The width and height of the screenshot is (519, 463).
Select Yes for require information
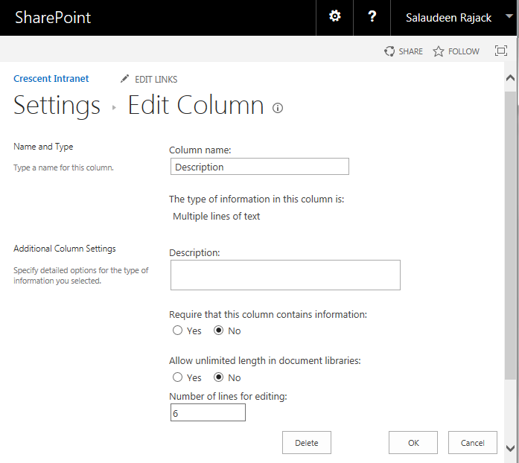click(177, 331)
